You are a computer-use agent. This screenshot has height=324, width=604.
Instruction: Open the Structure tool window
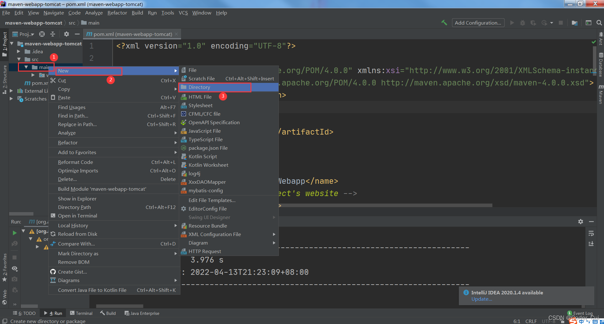point(4,79)
